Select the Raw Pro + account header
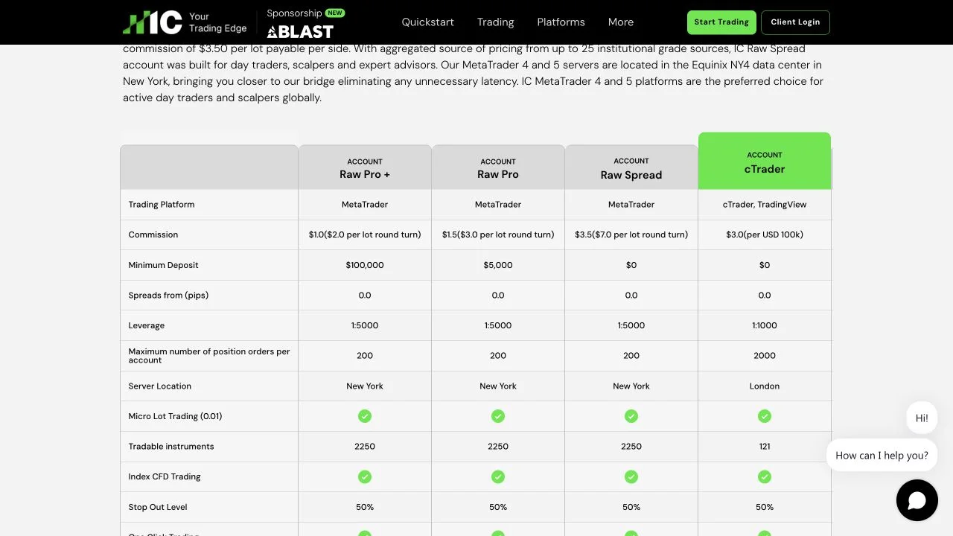 tap(365, 167)
